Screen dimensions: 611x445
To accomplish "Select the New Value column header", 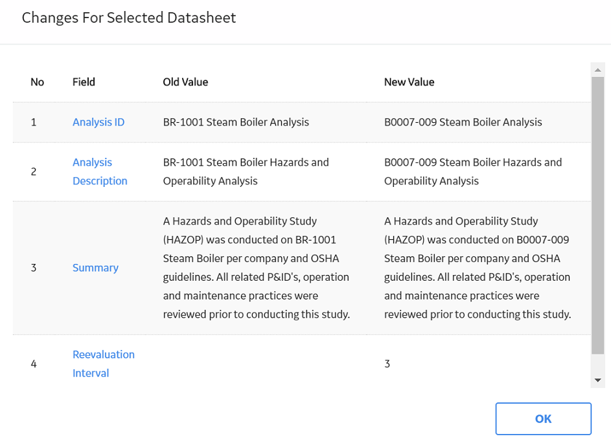I will click(409, 82).
